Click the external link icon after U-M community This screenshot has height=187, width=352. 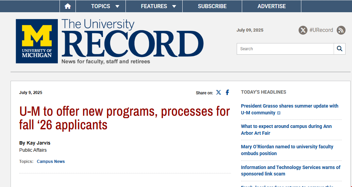tap(279, 113)
